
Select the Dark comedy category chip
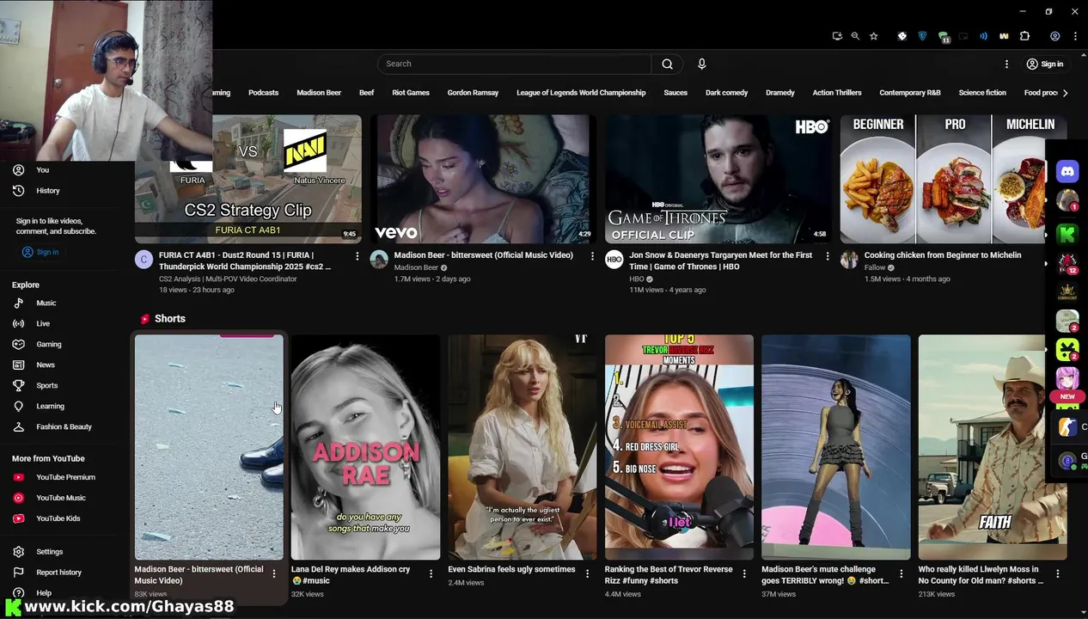pyautogui.click(x=726, y=93)
